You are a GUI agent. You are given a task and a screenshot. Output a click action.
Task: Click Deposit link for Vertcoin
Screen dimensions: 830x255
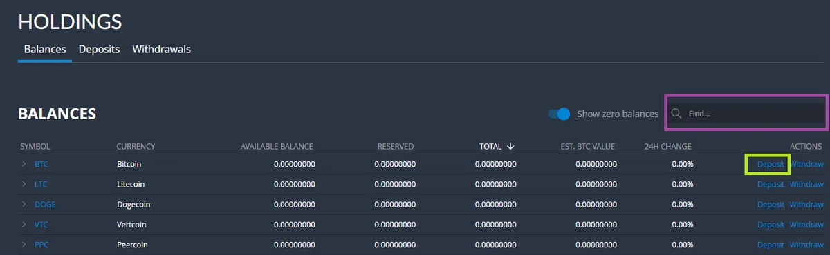tap(771, 224)
